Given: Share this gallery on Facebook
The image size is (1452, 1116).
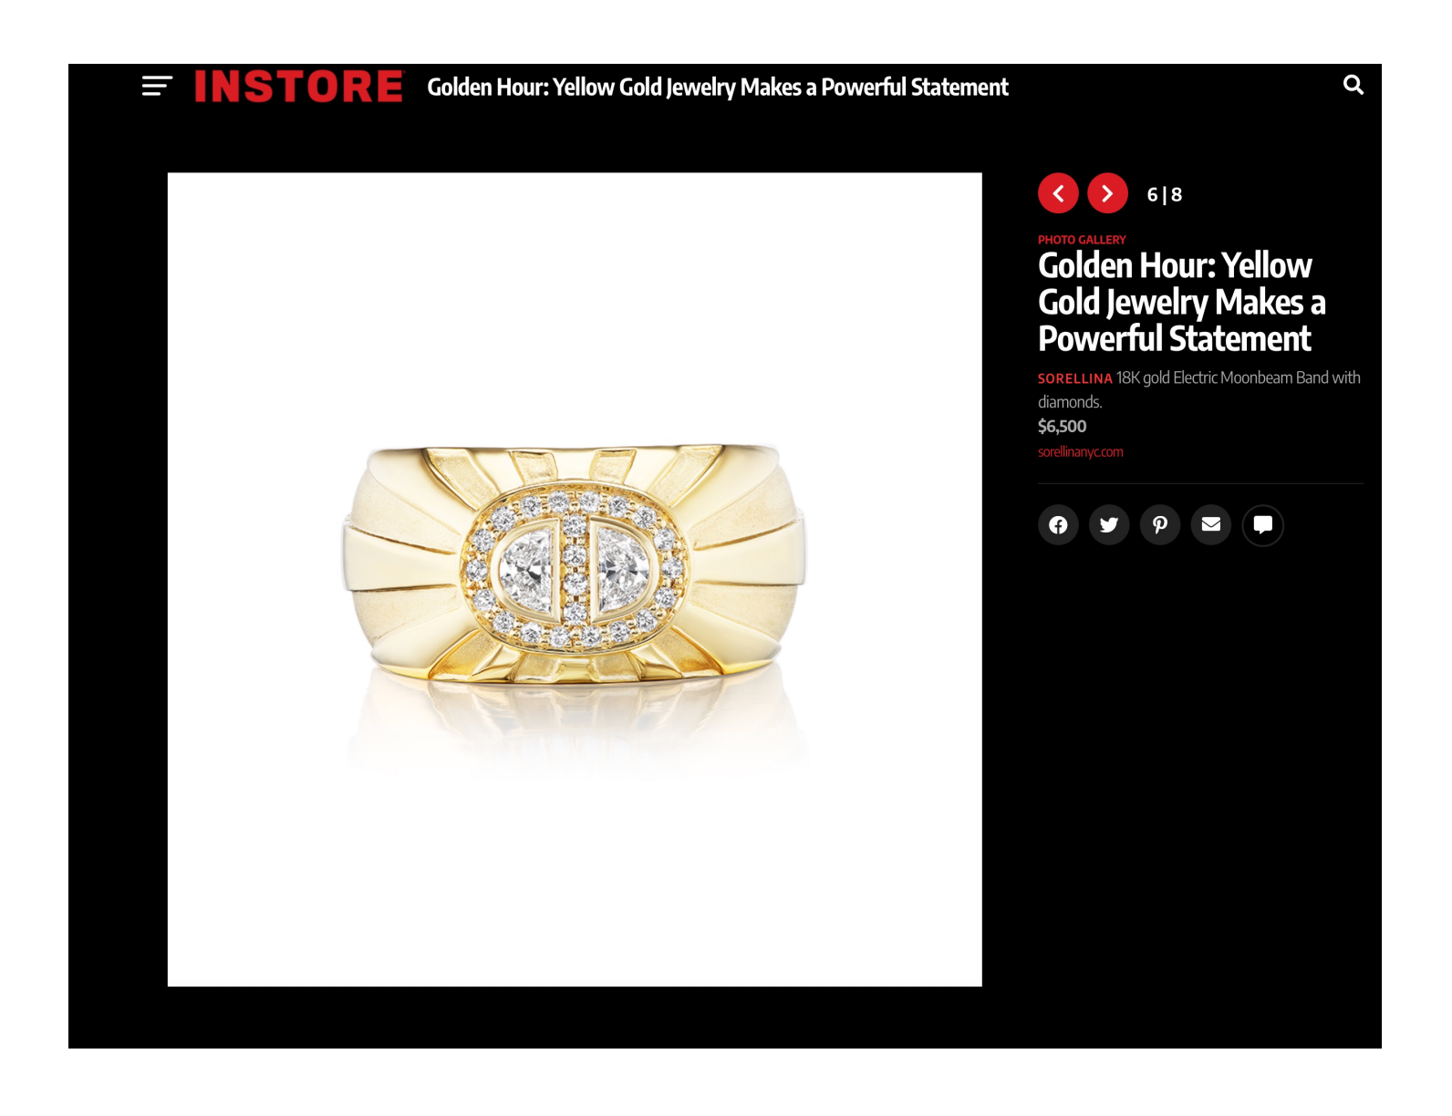Looking at the screenshot, I should [x=1058, y=525].
